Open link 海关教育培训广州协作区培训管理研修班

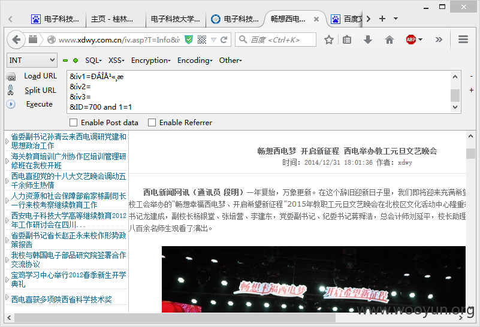pos(69,161)
